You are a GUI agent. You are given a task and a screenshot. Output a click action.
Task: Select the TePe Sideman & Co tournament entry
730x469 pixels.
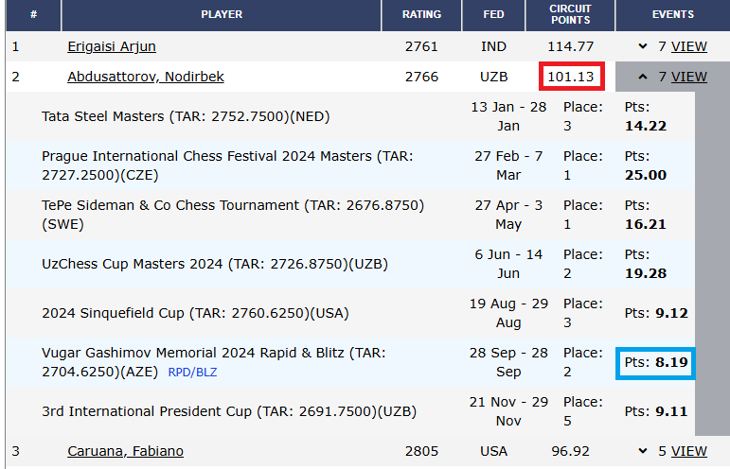(232, 215)
